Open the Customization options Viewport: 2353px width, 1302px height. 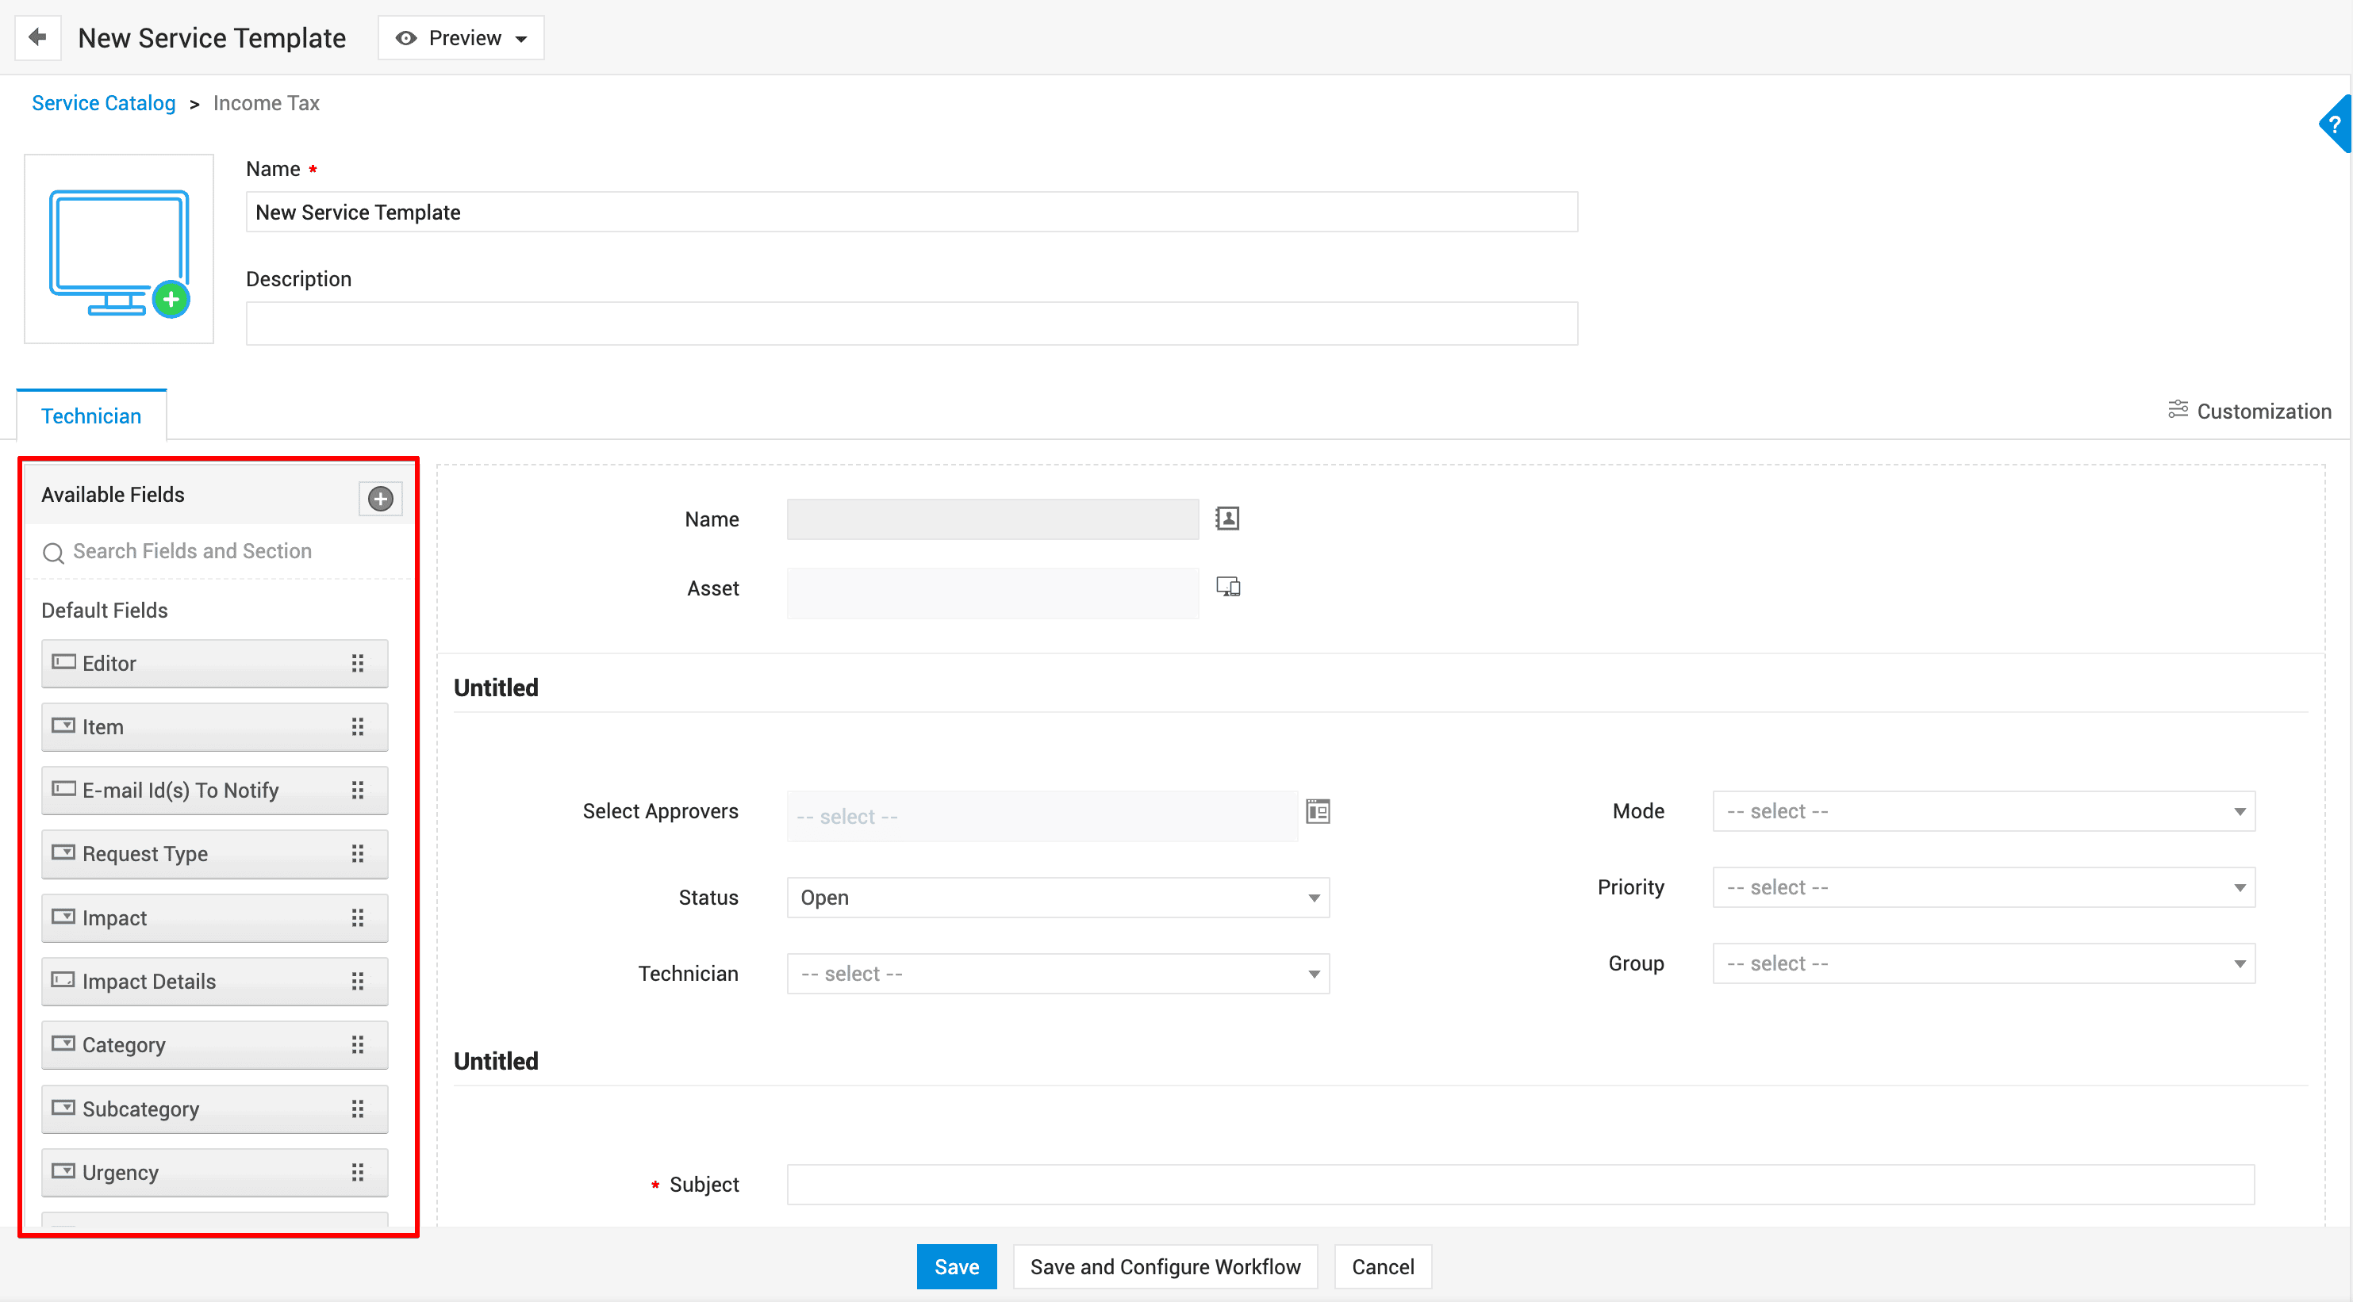click(x=2249, y=411)
